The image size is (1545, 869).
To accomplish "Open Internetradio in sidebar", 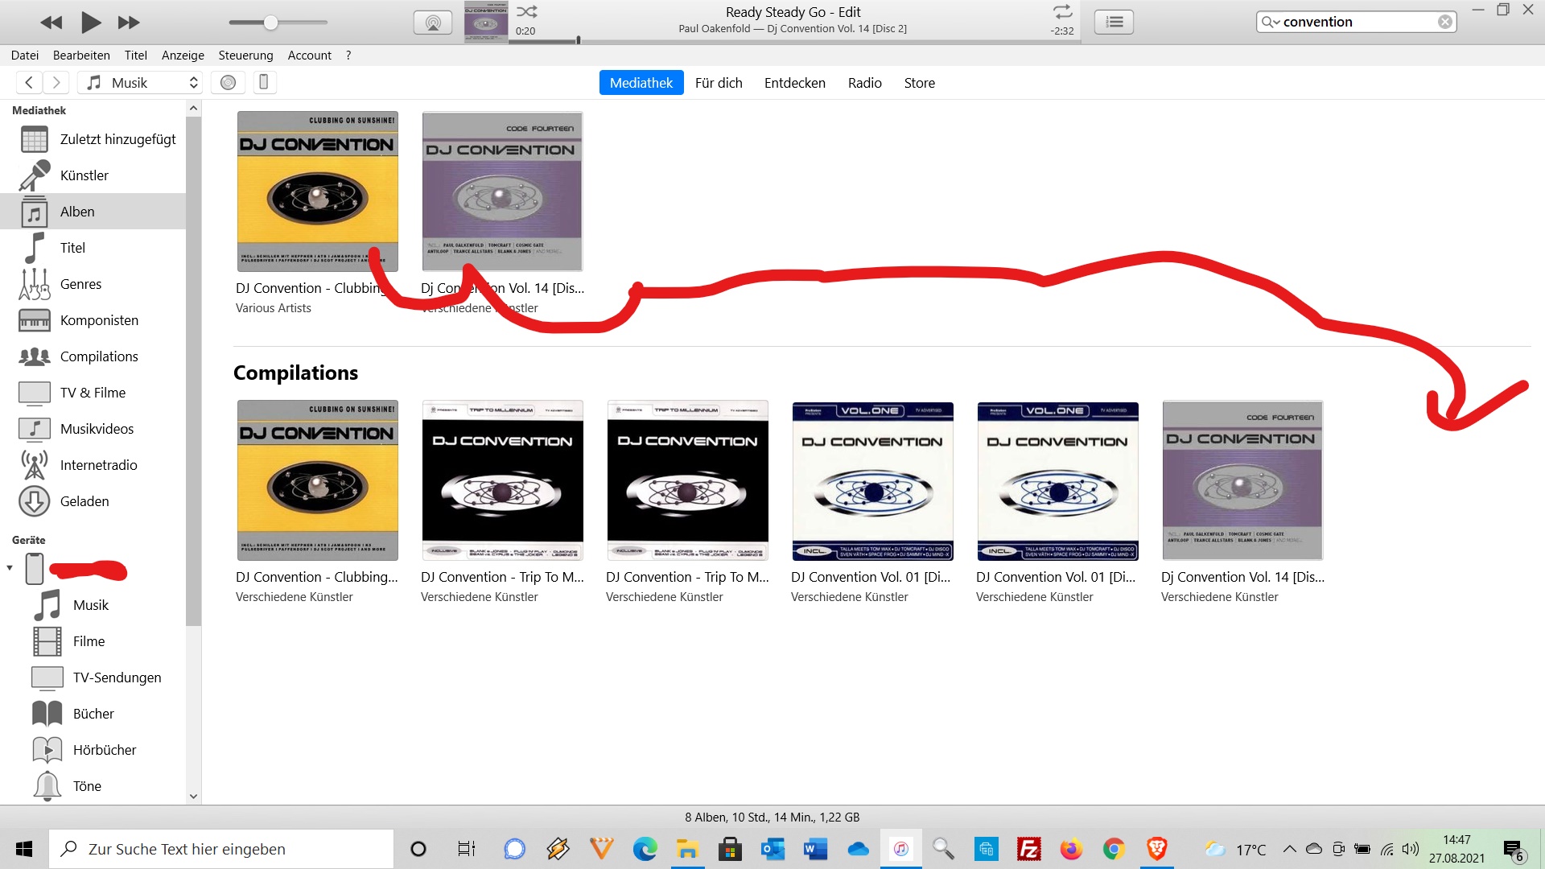I will pyautogui.click(x=98, y=465).
